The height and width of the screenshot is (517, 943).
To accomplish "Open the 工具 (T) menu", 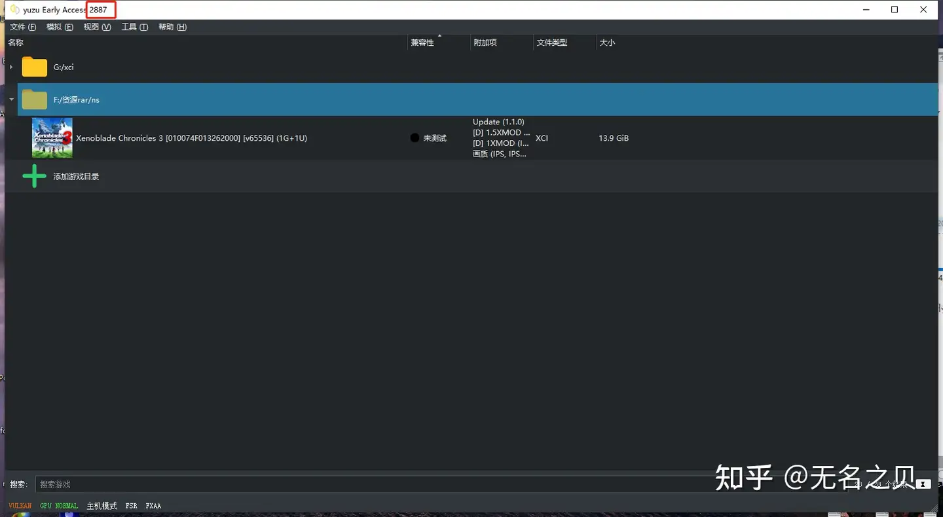I will point(135,27).
